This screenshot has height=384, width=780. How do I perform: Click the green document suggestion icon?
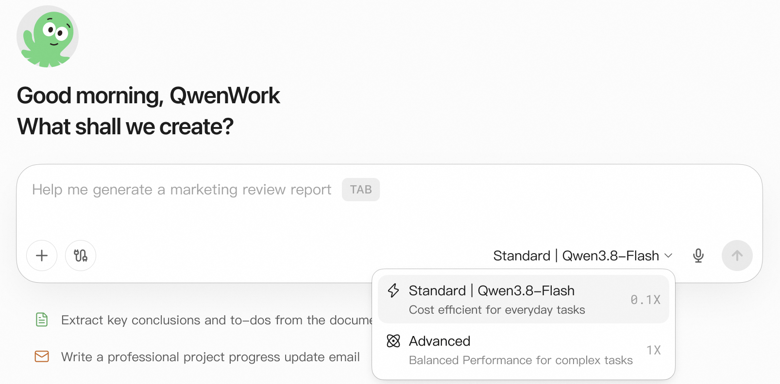tap(42, 320)
